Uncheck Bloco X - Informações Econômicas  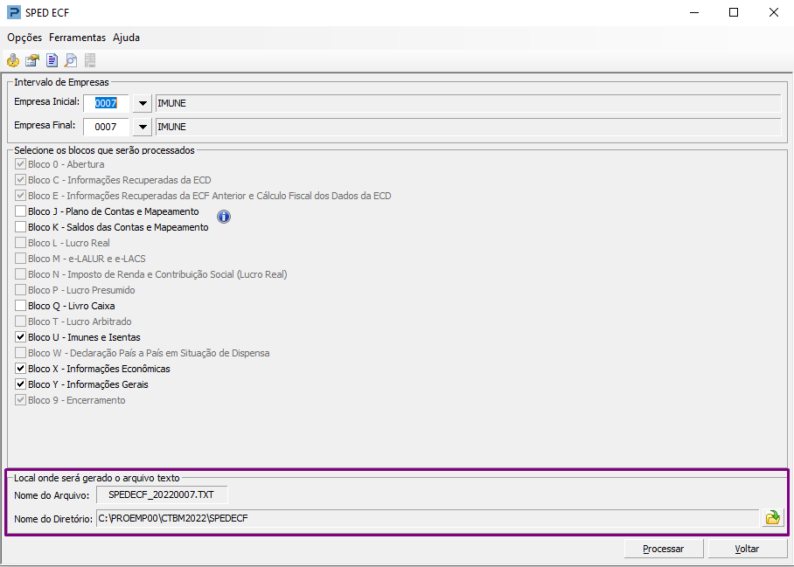click(x=20, y=368)
